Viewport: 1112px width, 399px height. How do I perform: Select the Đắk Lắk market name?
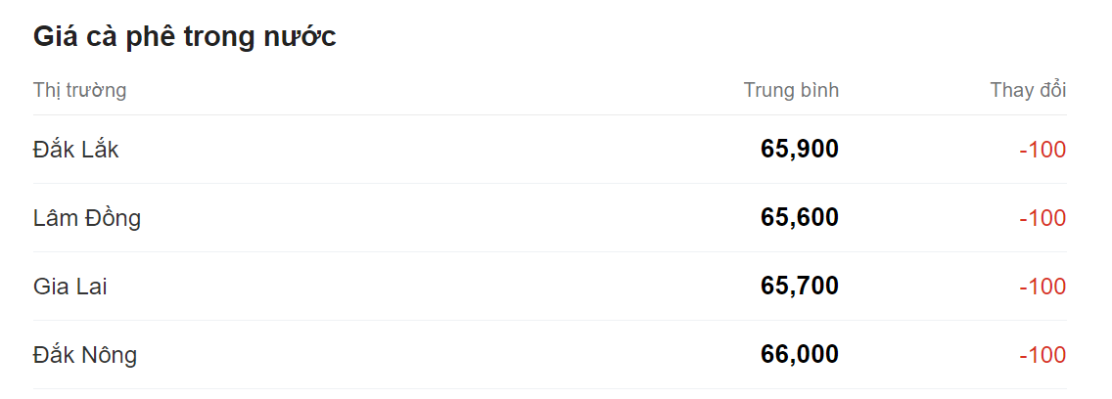coord(76,150)
